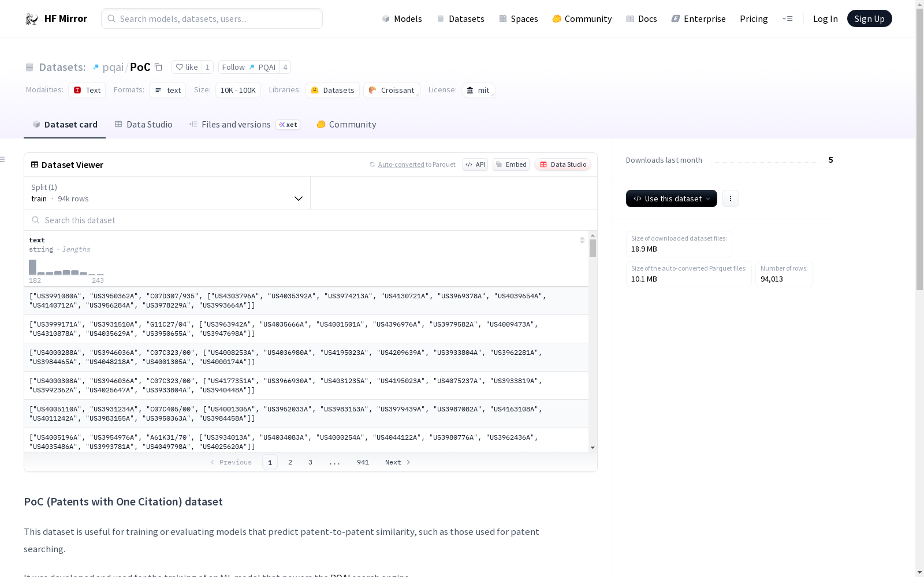
Task: Click the Log In link
Action: pyautogui.click(x=825, y=18)
